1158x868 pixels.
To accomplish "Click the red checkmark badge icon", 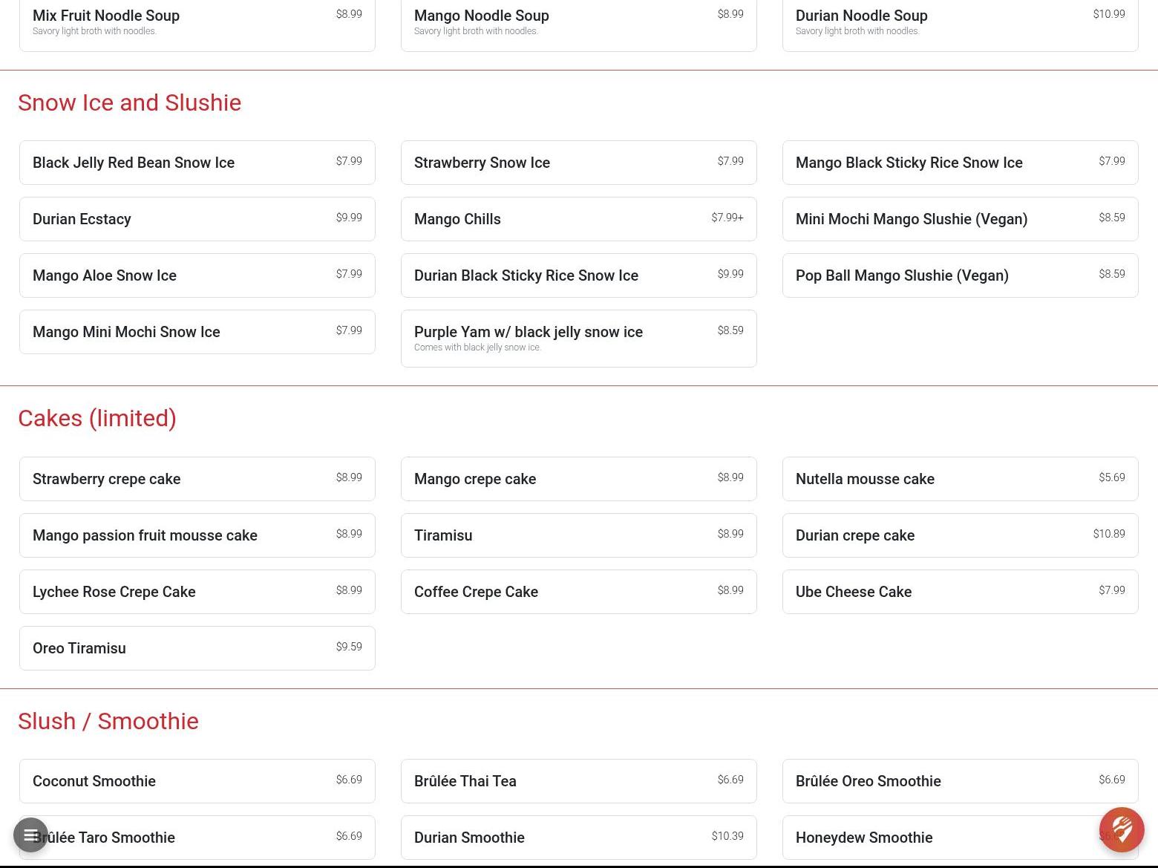I will (x=1122, y=829).
